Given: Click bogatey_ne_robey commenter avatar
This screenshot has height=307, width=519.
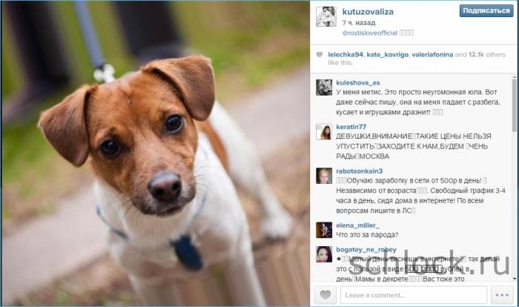Looking at the screenshot, I should [324, 254].
